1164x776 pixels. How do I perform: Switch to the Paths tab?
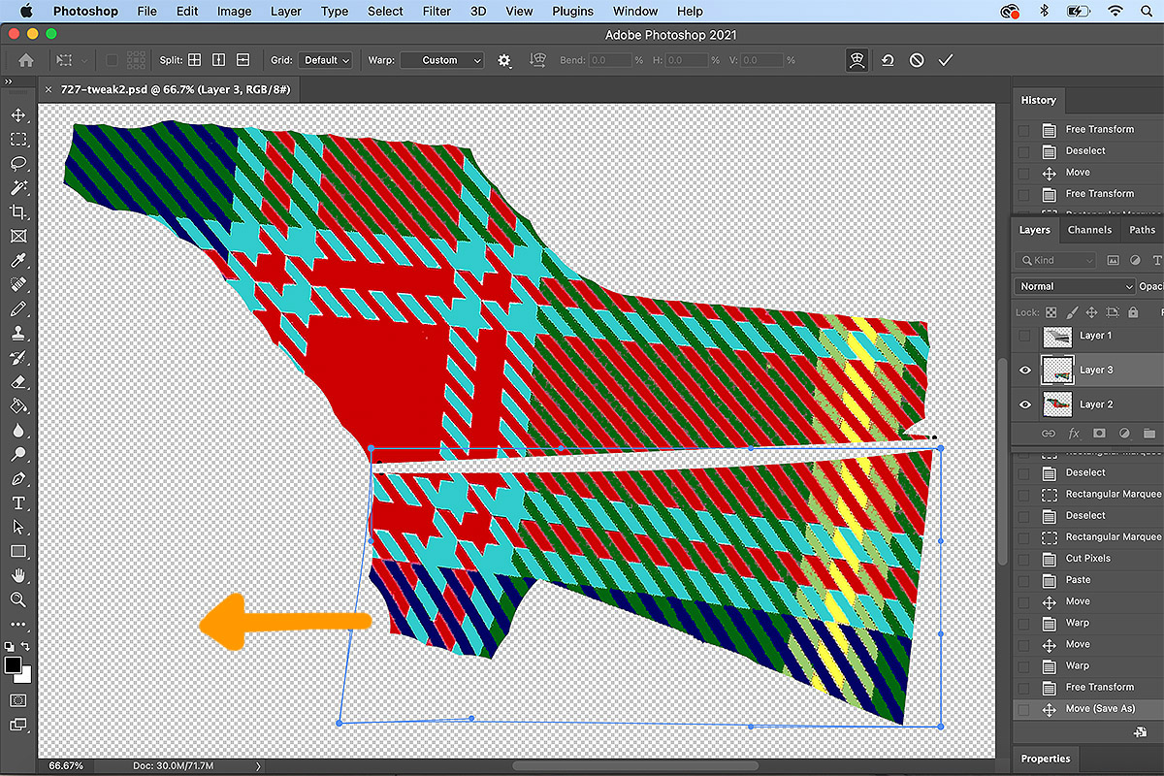coord(1142,230)
